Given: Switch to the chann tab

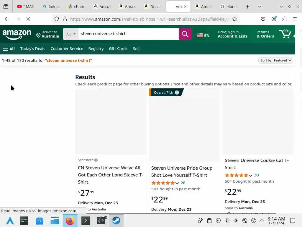Looking at the screenshot, I should [77, 7].
